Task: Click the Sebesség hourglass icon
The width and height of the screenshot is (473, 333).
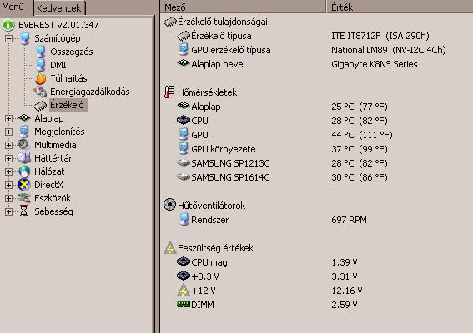Action: pos(24,211)
